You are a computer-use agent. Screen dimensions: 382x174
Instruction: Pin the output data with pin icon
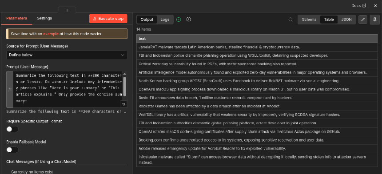pyautogui.click(x=374, y=20)
